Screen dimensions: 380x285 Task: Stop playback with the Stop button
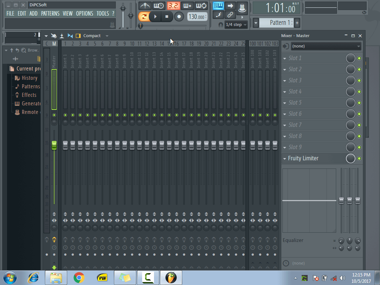[167, 16]
